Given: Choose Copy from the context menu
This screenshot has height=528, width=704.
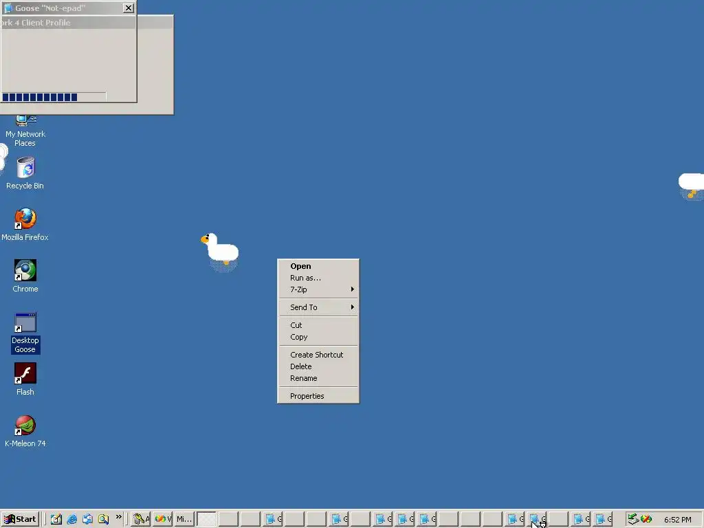Looking at the screenshot, I should (318, 337).
